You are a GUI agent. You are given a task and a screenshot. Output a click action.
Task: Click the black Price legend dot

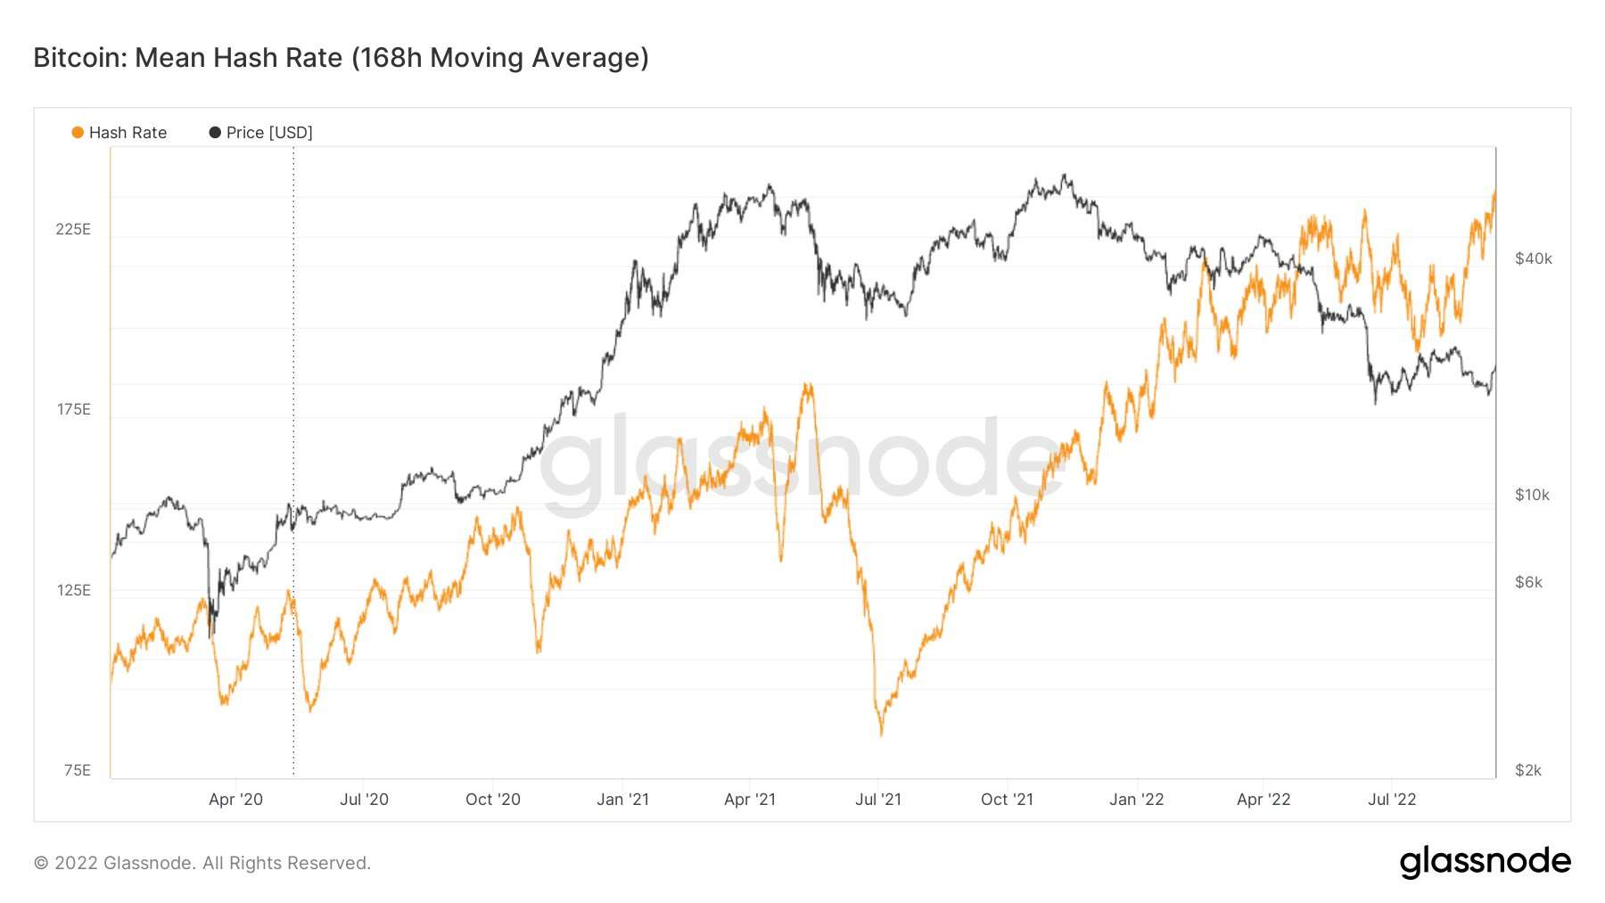click(215, 133)
